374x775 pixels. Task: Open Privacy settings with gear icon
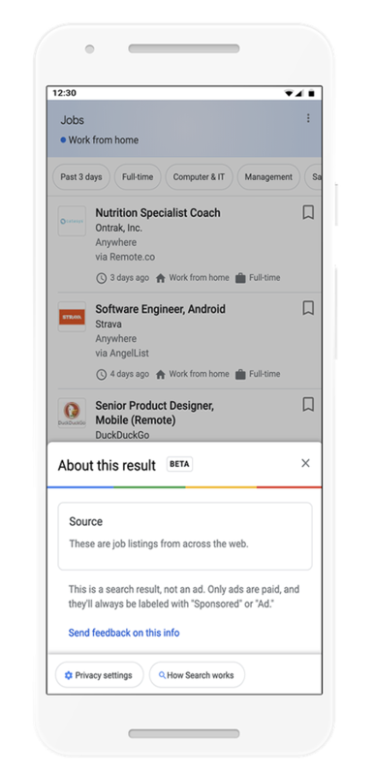tap(99, 675)
